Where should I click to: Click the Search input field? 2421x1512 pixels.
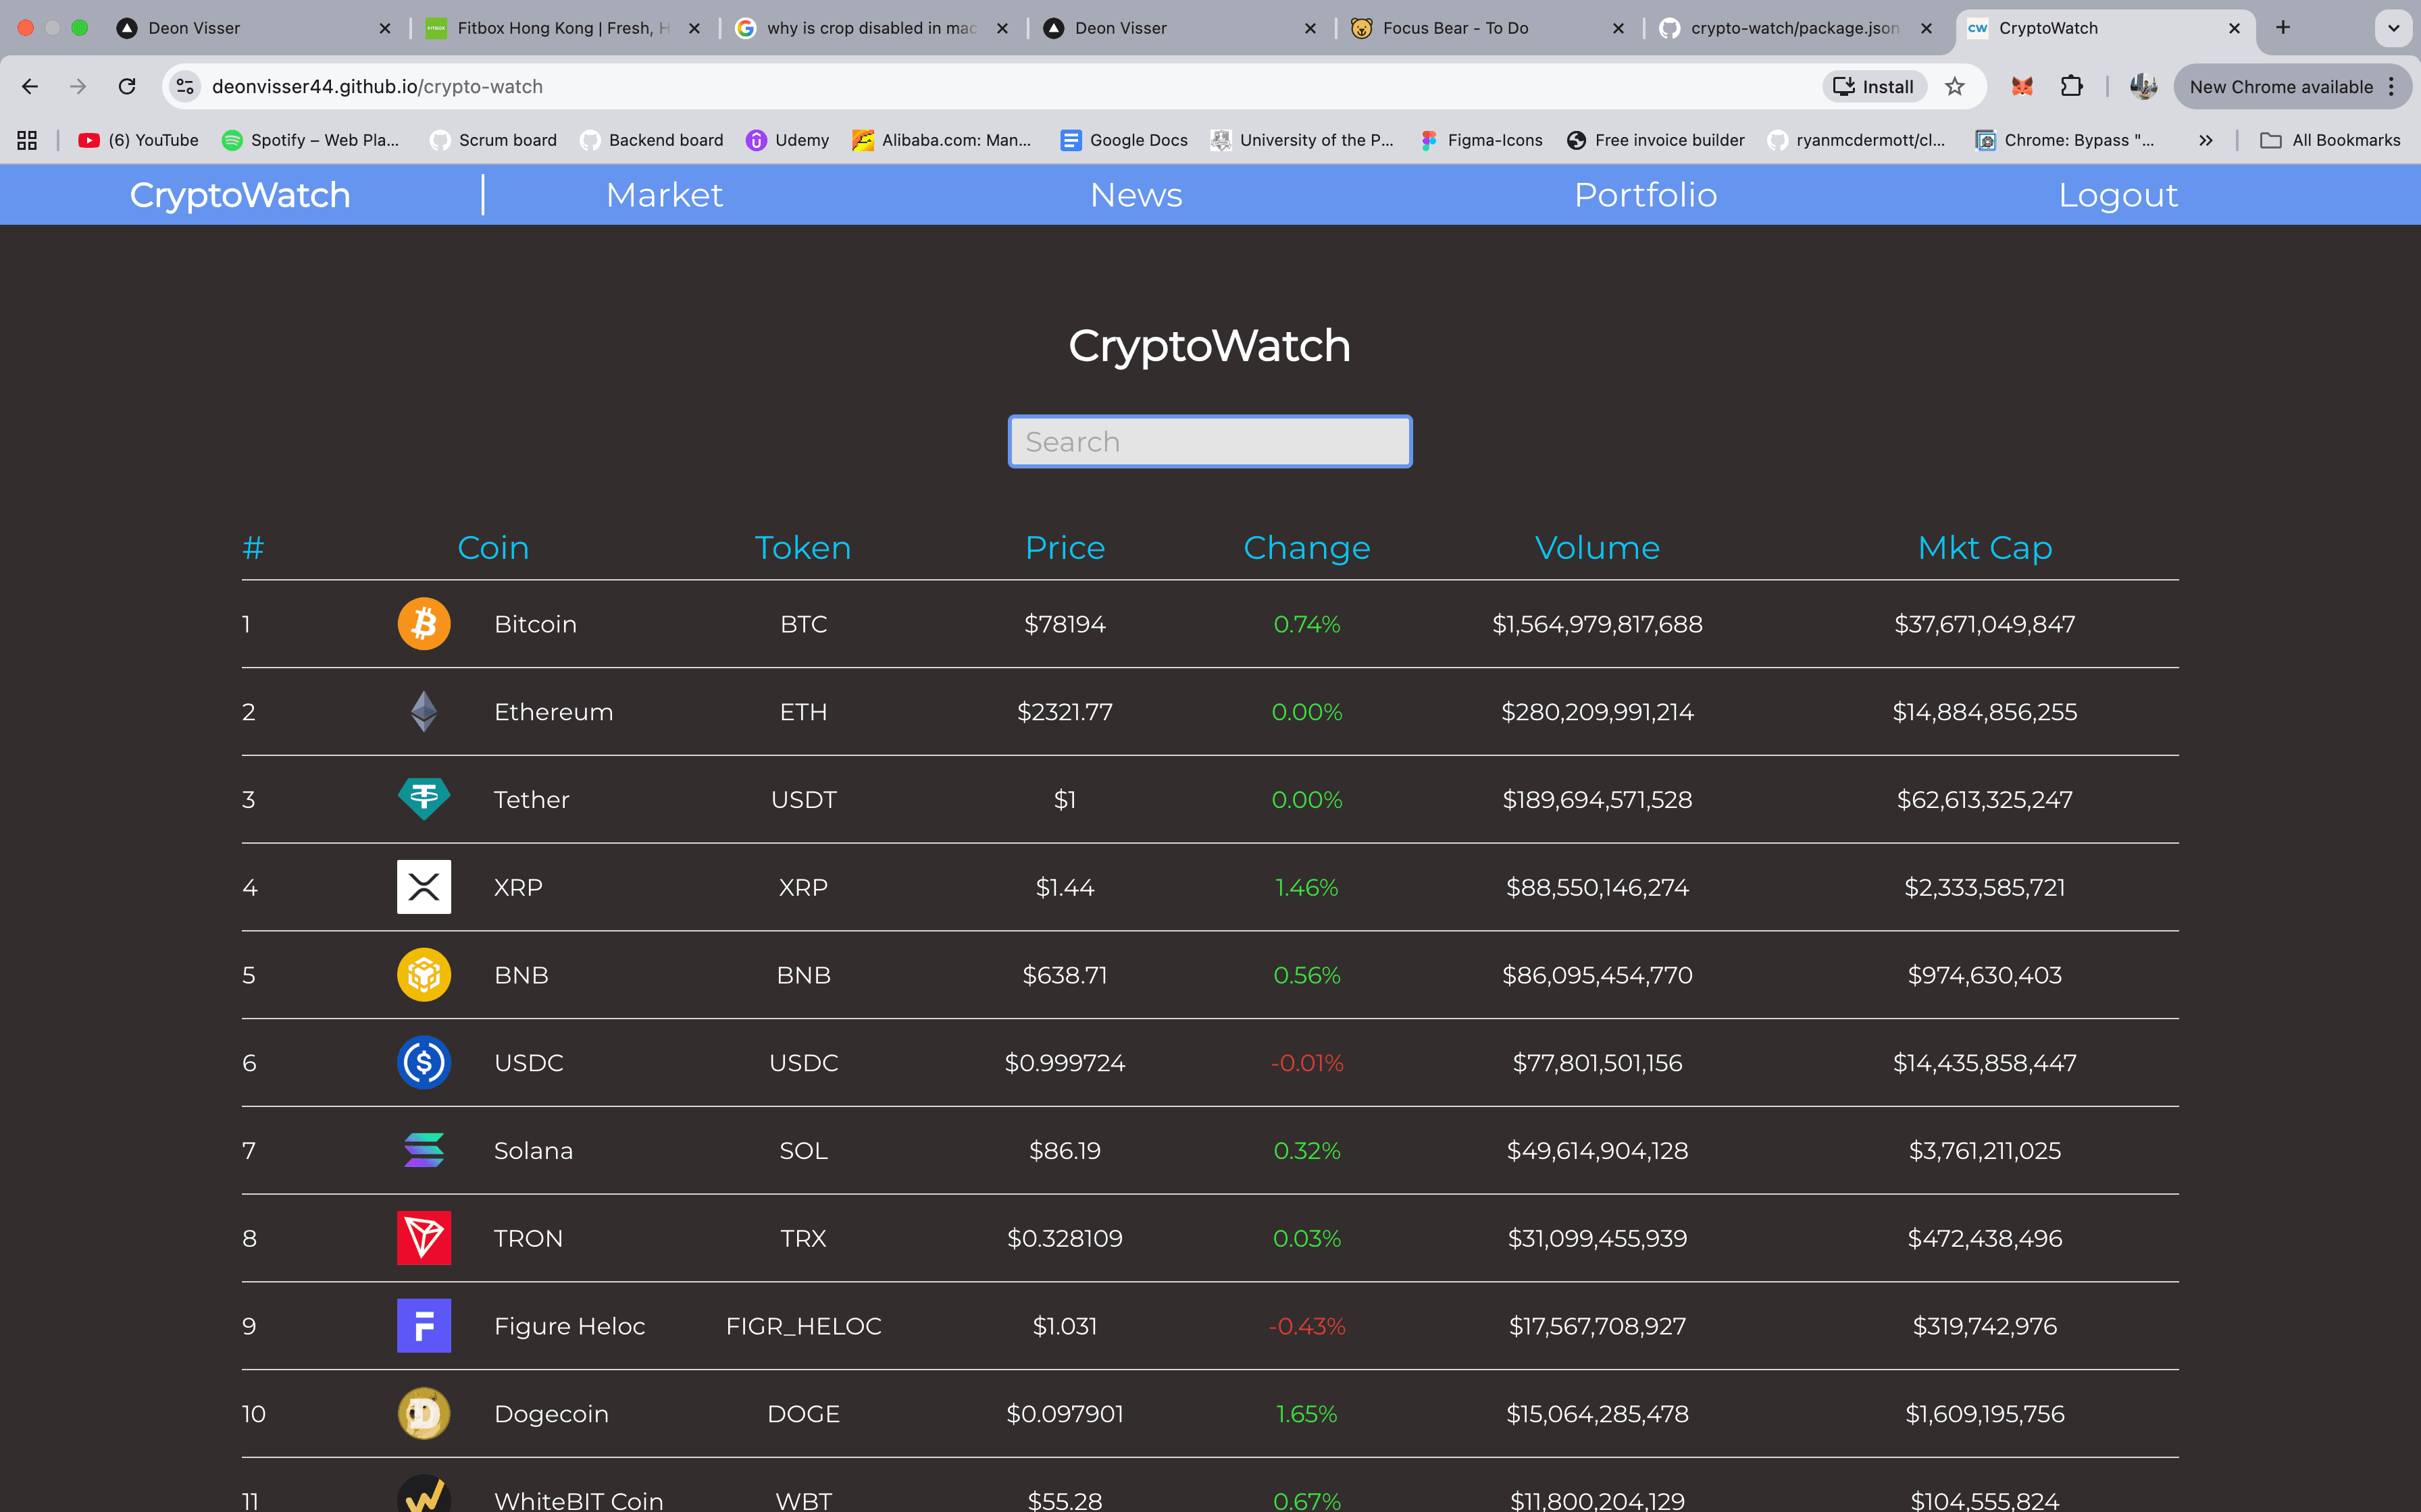[1210, 441]
